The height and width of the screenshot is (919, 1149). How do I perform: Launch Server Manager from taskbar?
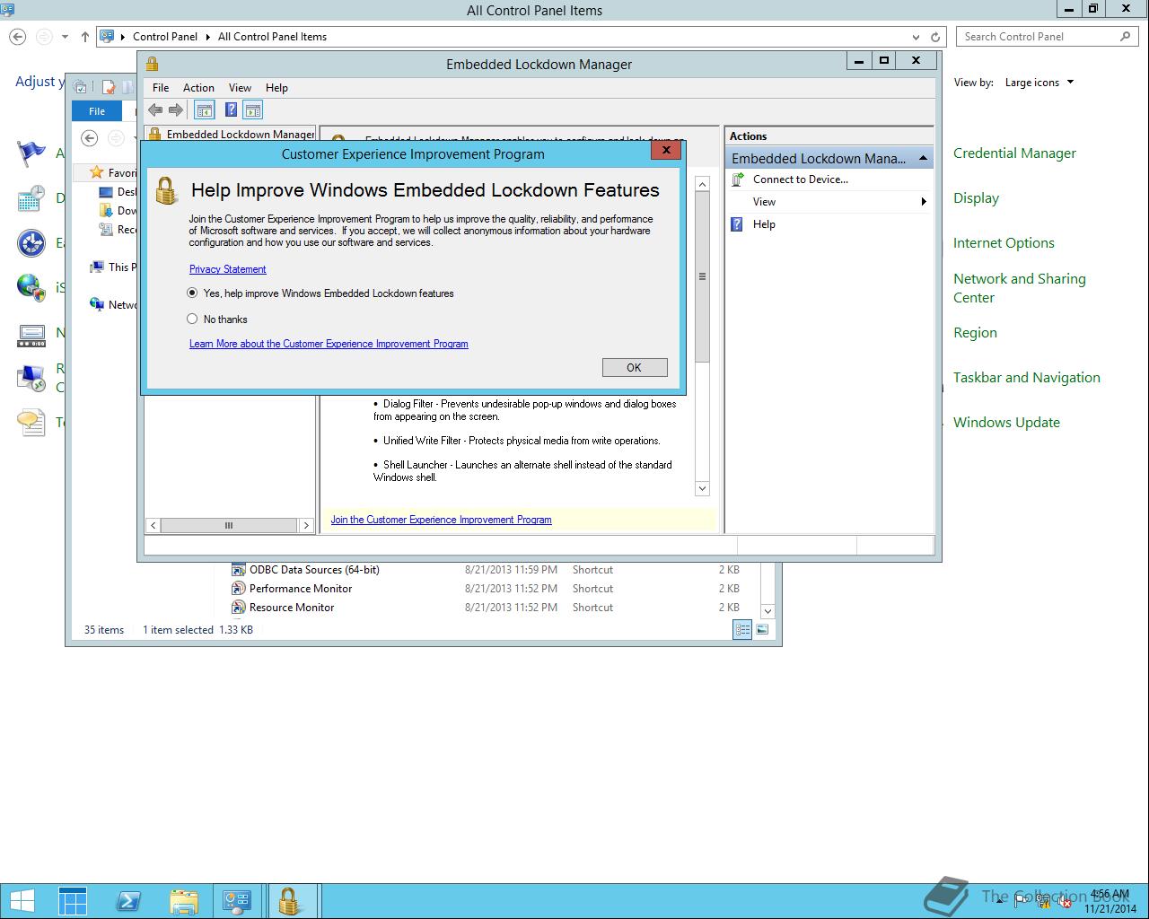pyautogui.click(x=73, y=901)
